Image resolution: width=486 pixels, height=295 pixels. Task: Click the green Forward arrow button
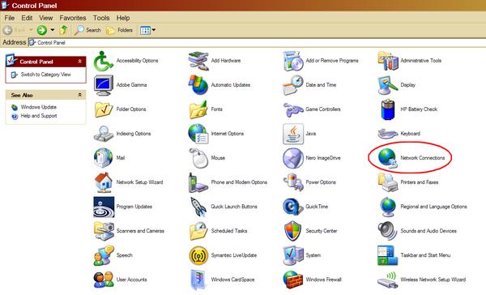coord(42,30)
